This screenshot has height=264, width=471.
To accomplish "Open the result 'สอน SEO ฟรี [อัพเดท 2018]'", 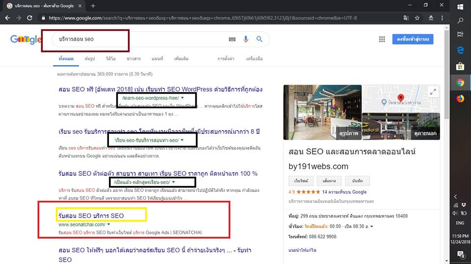I will tap(160, 90).
